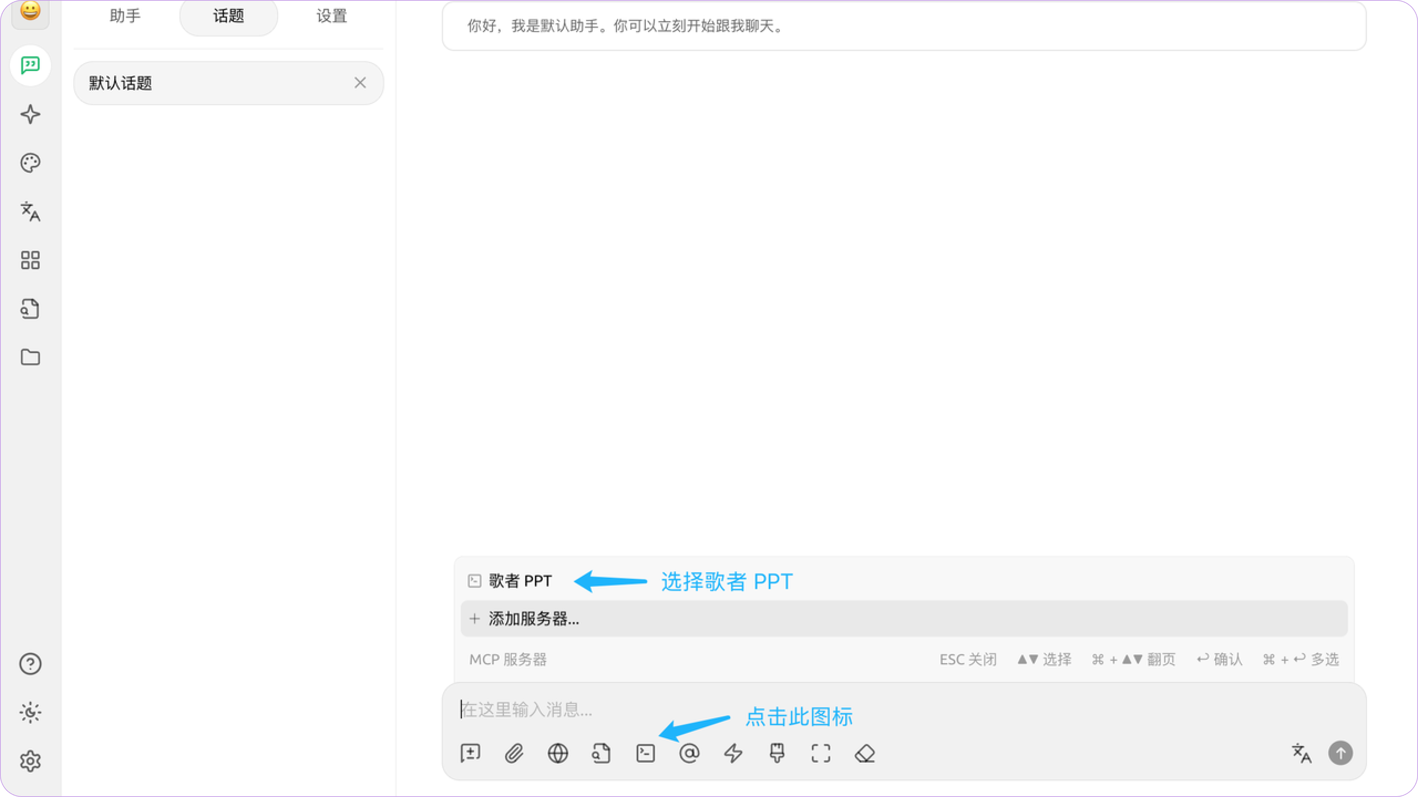Attach a file with the paperclip icon
1418x797 pixels.
(x=514, y=753)
